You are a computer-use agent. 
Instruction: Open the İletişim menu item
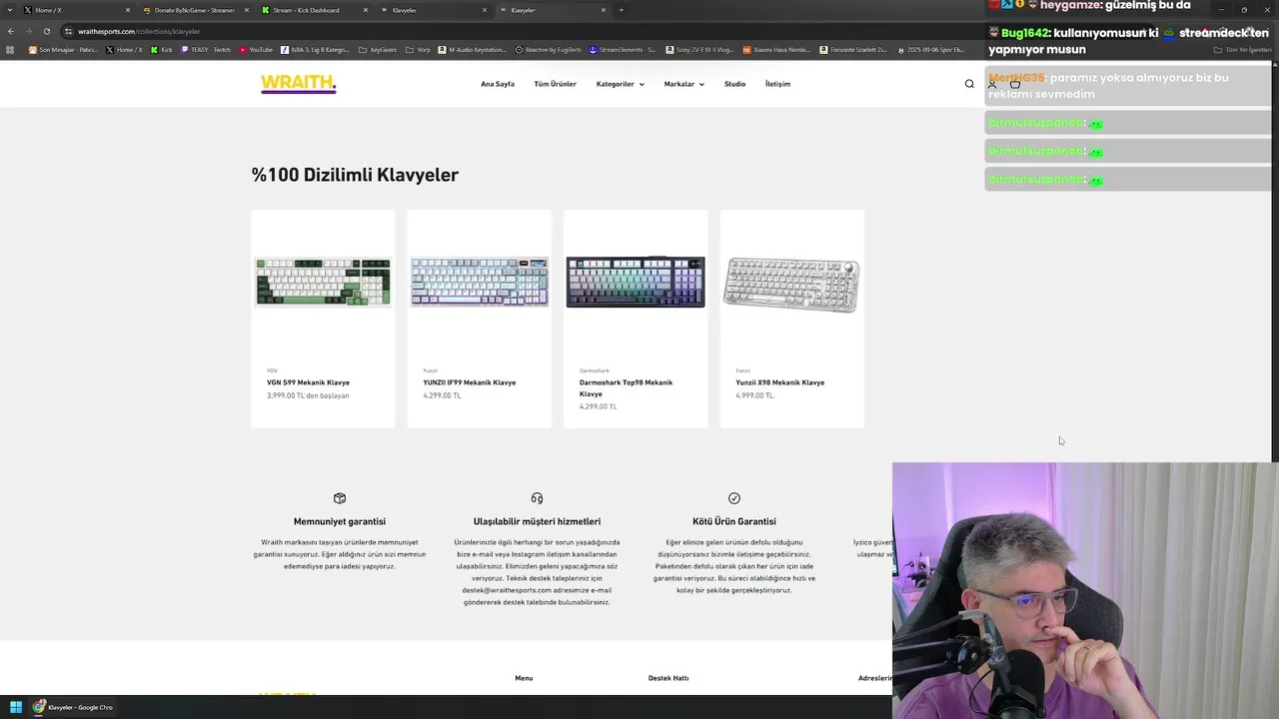(777, 84)
